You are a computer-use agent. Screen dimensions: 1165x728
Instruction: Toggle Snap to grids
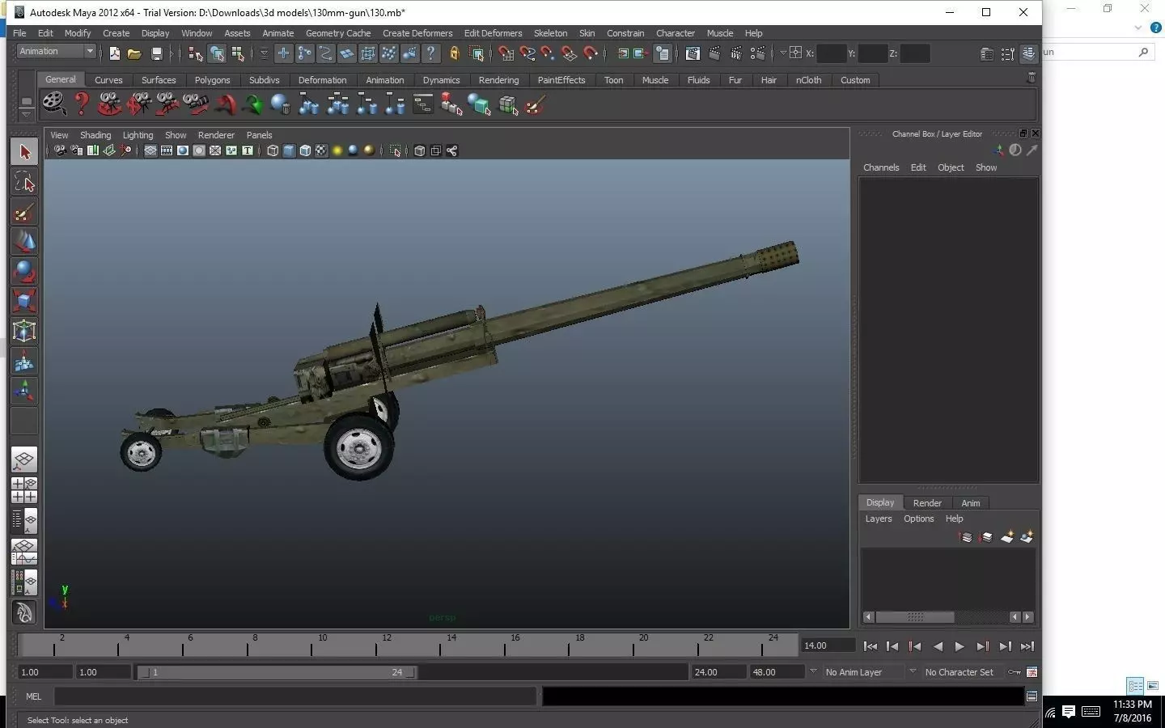pyautogui.click(x=506, y=53)
